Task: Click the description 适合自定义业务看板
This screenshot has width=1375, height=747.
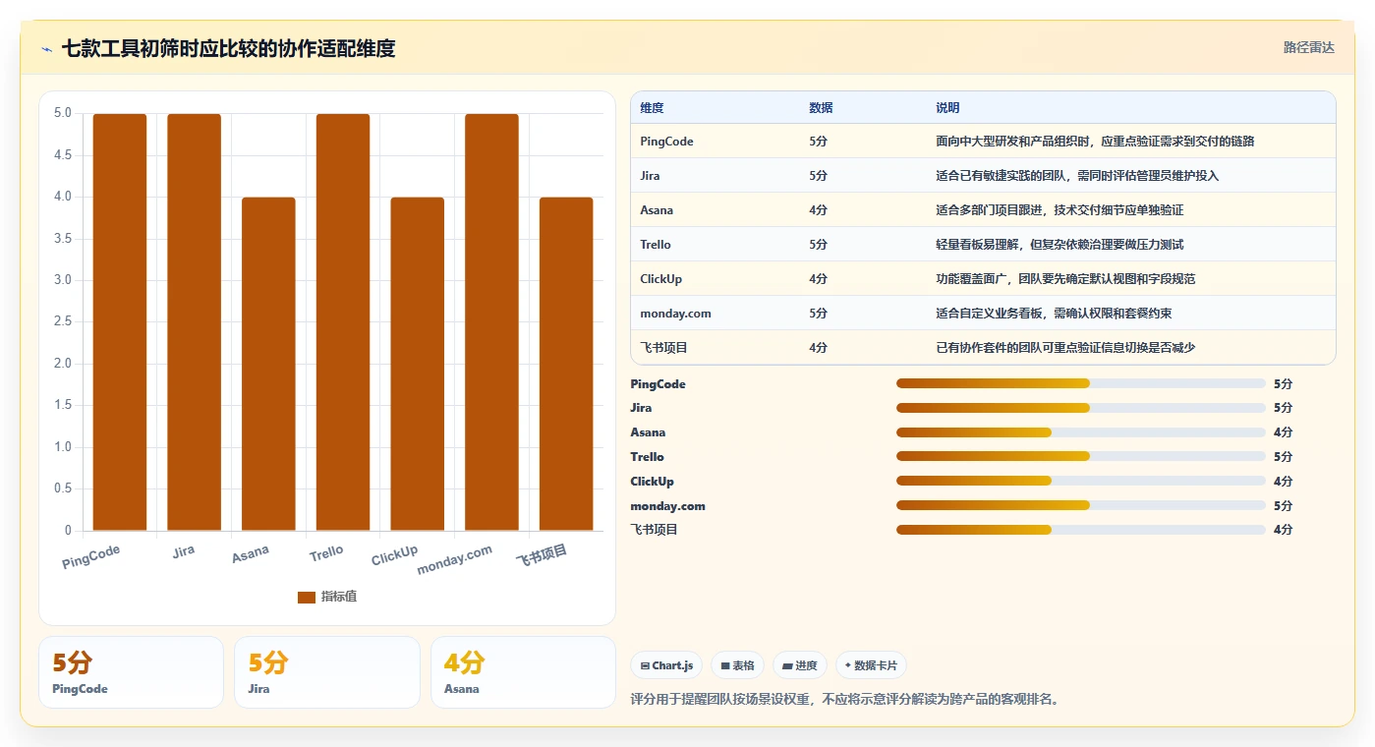Action: coord(1054,314)
